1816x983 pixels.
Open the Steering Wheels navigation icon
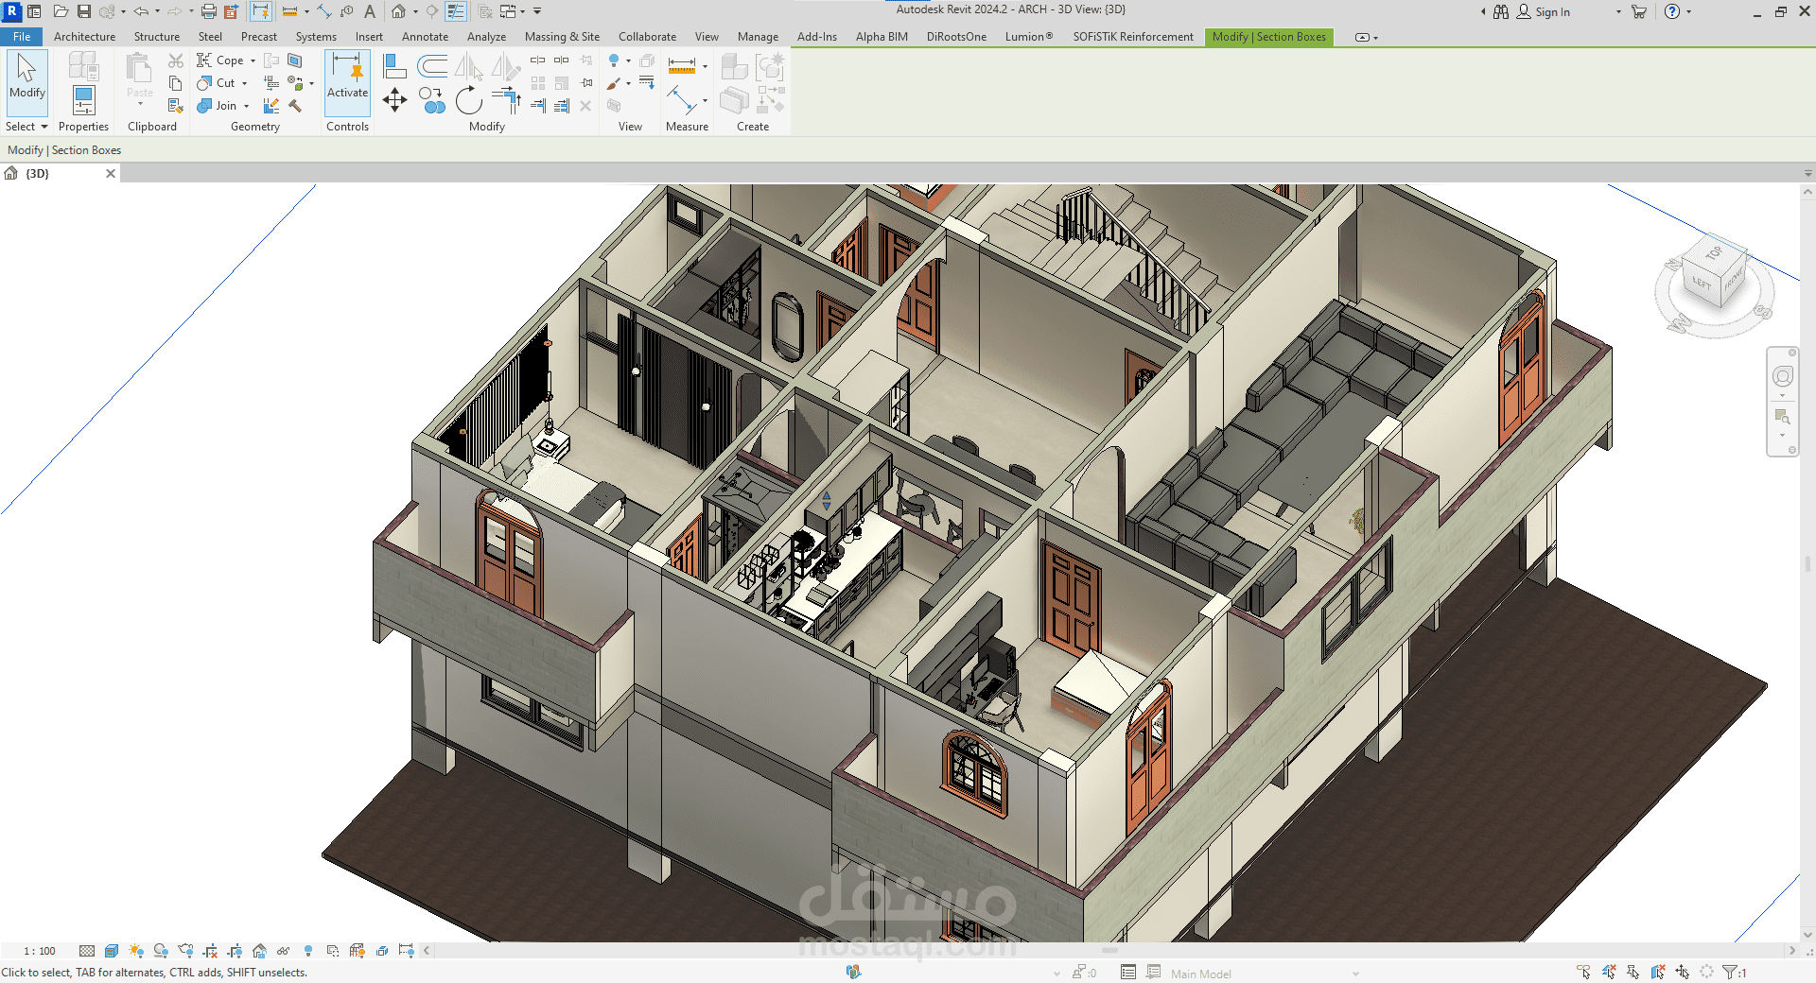(1783, 376)
